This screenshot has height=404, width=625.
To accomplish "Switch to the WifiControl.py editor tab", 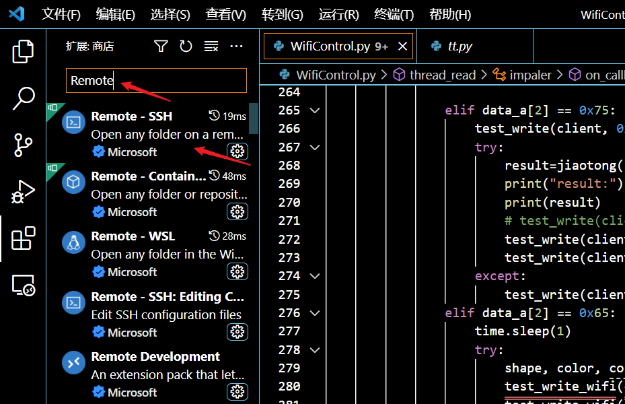I will (x=338, y=46).
